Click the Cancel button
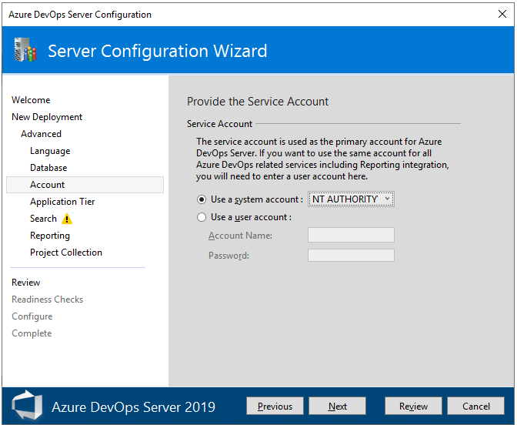Image resolution: width=517 pixels, height=425 pixels. tap(476, 407)
